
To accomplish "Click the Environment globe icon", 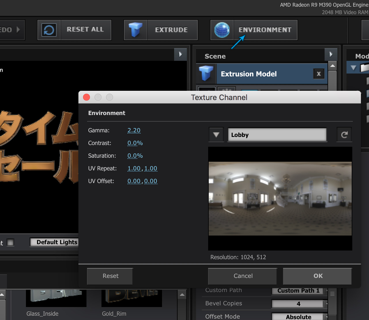I will pyautogui.click(x=222, y=30).
